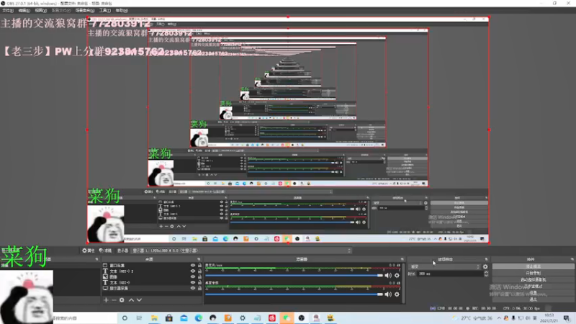Lock the 显示器采集 source

pos(199,289)
